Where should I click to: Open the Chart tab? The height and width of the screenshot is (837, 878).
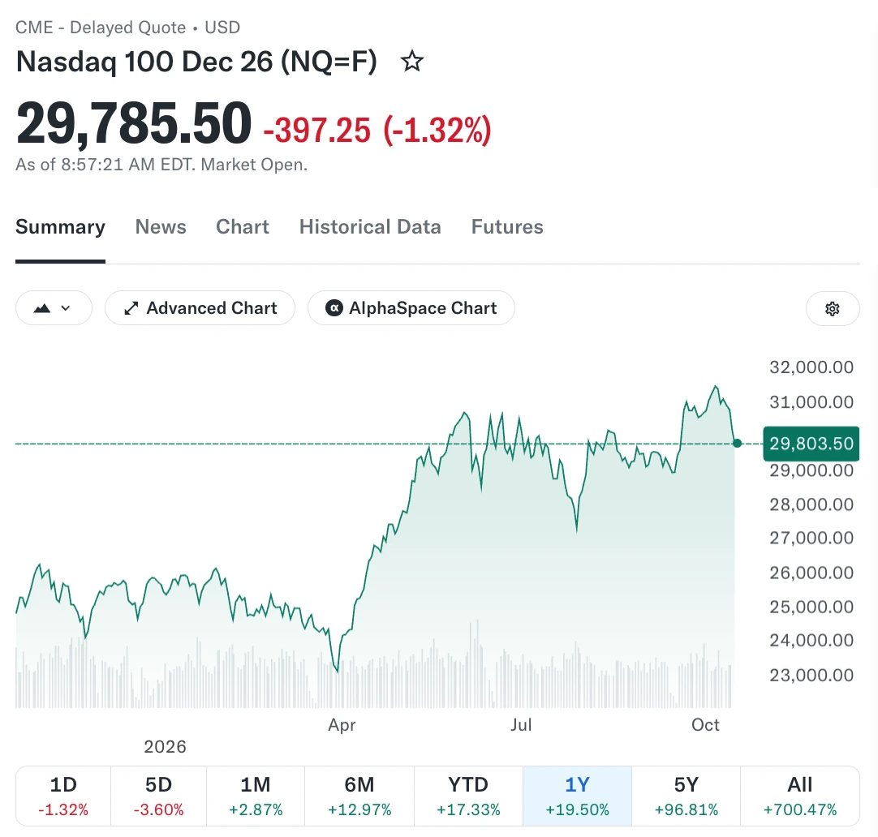click(243, 226)
